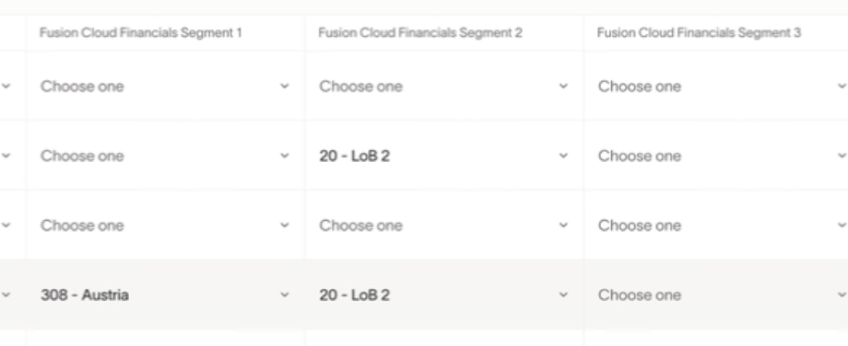The height and width of the screenshot is (346, 848).
Task: Change the '20 - LoB 2' value in second row
Action: pos(444,156)
